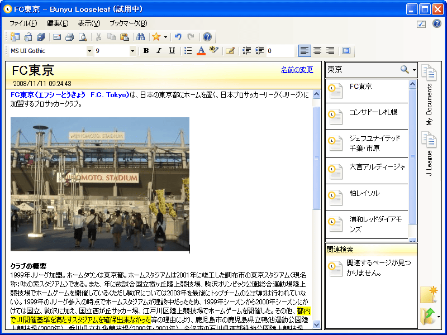Select 大宮アルディージャ search result
This screenshot has height=335, width=447.
(367, 171)
